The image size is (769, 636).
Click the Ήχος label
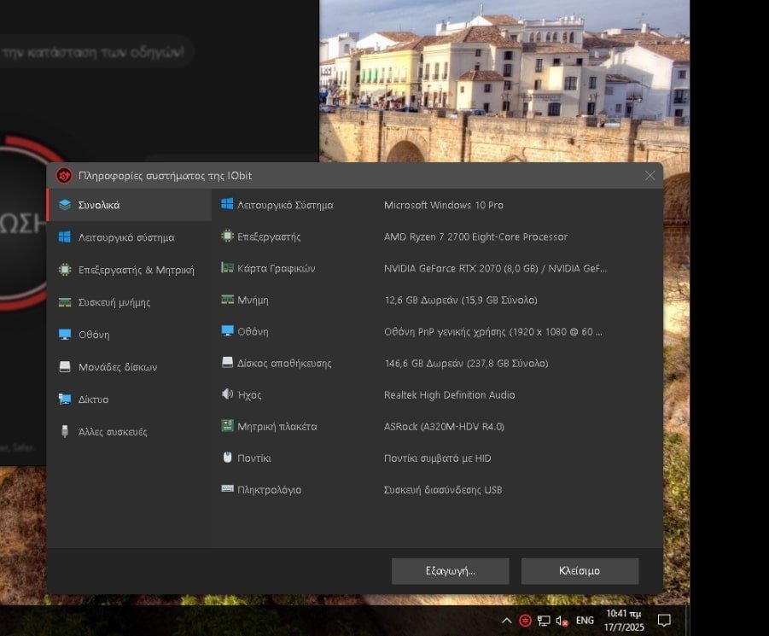click(249, 394)
